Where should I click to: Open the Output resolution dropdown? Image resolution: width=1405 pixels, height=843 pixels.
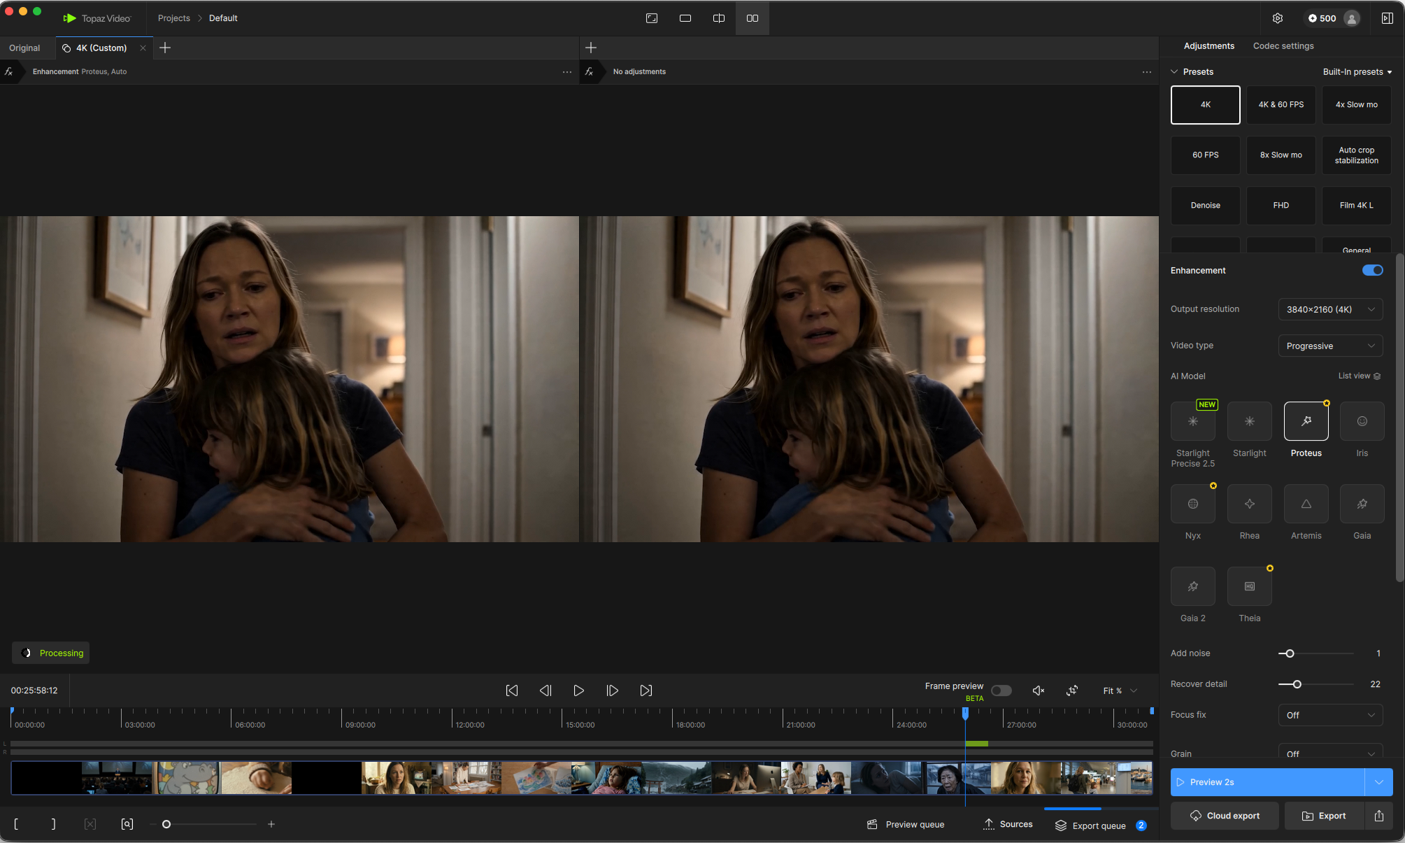1330,309
